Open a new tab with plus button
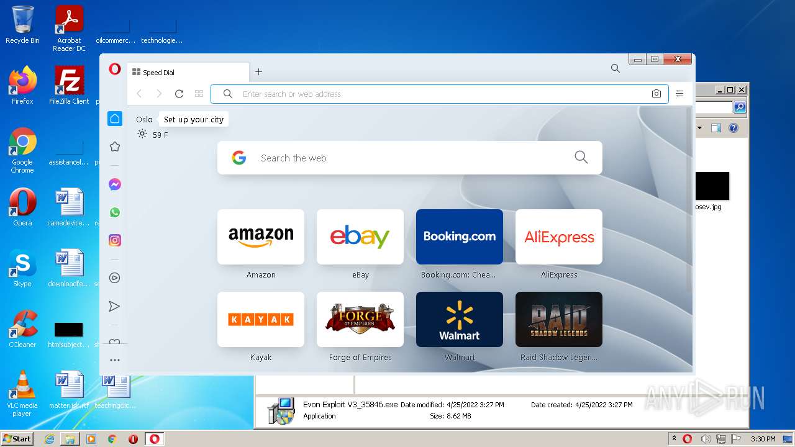Viewport: 795px width, 447px height. tap(258, 72)
